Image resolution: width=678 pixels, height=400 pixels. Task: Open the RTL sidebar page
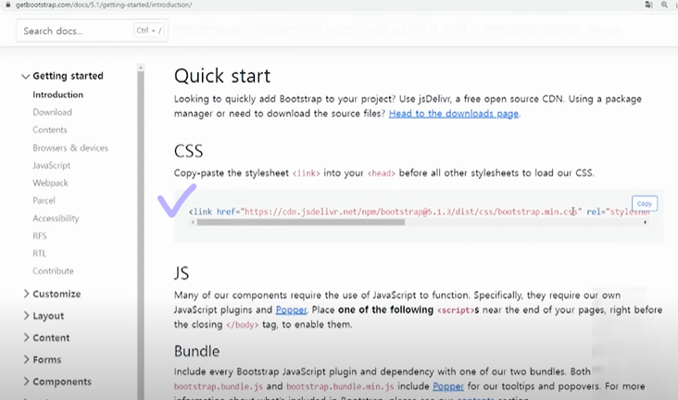pyautogui.click(x=39, y=254)
